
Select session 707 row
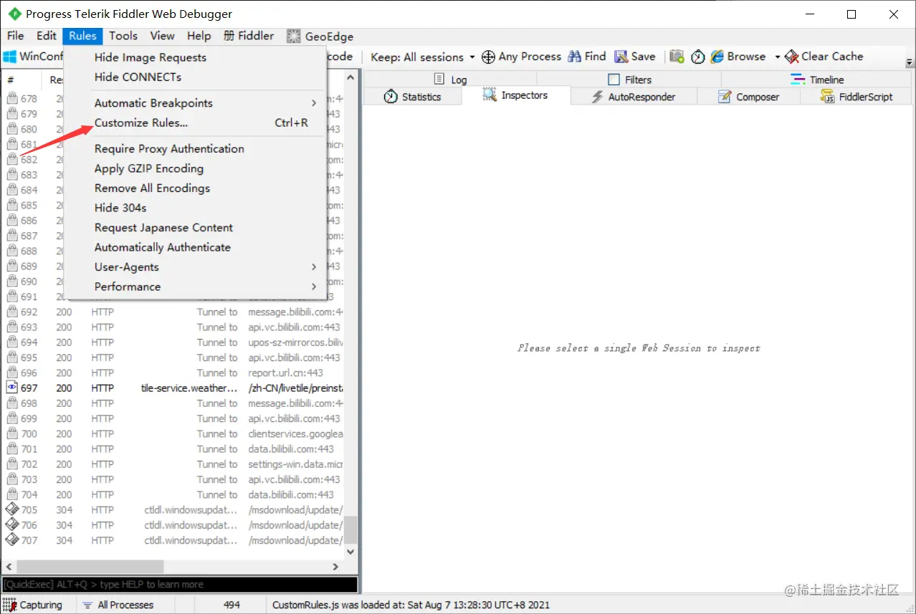pos(173,540)
